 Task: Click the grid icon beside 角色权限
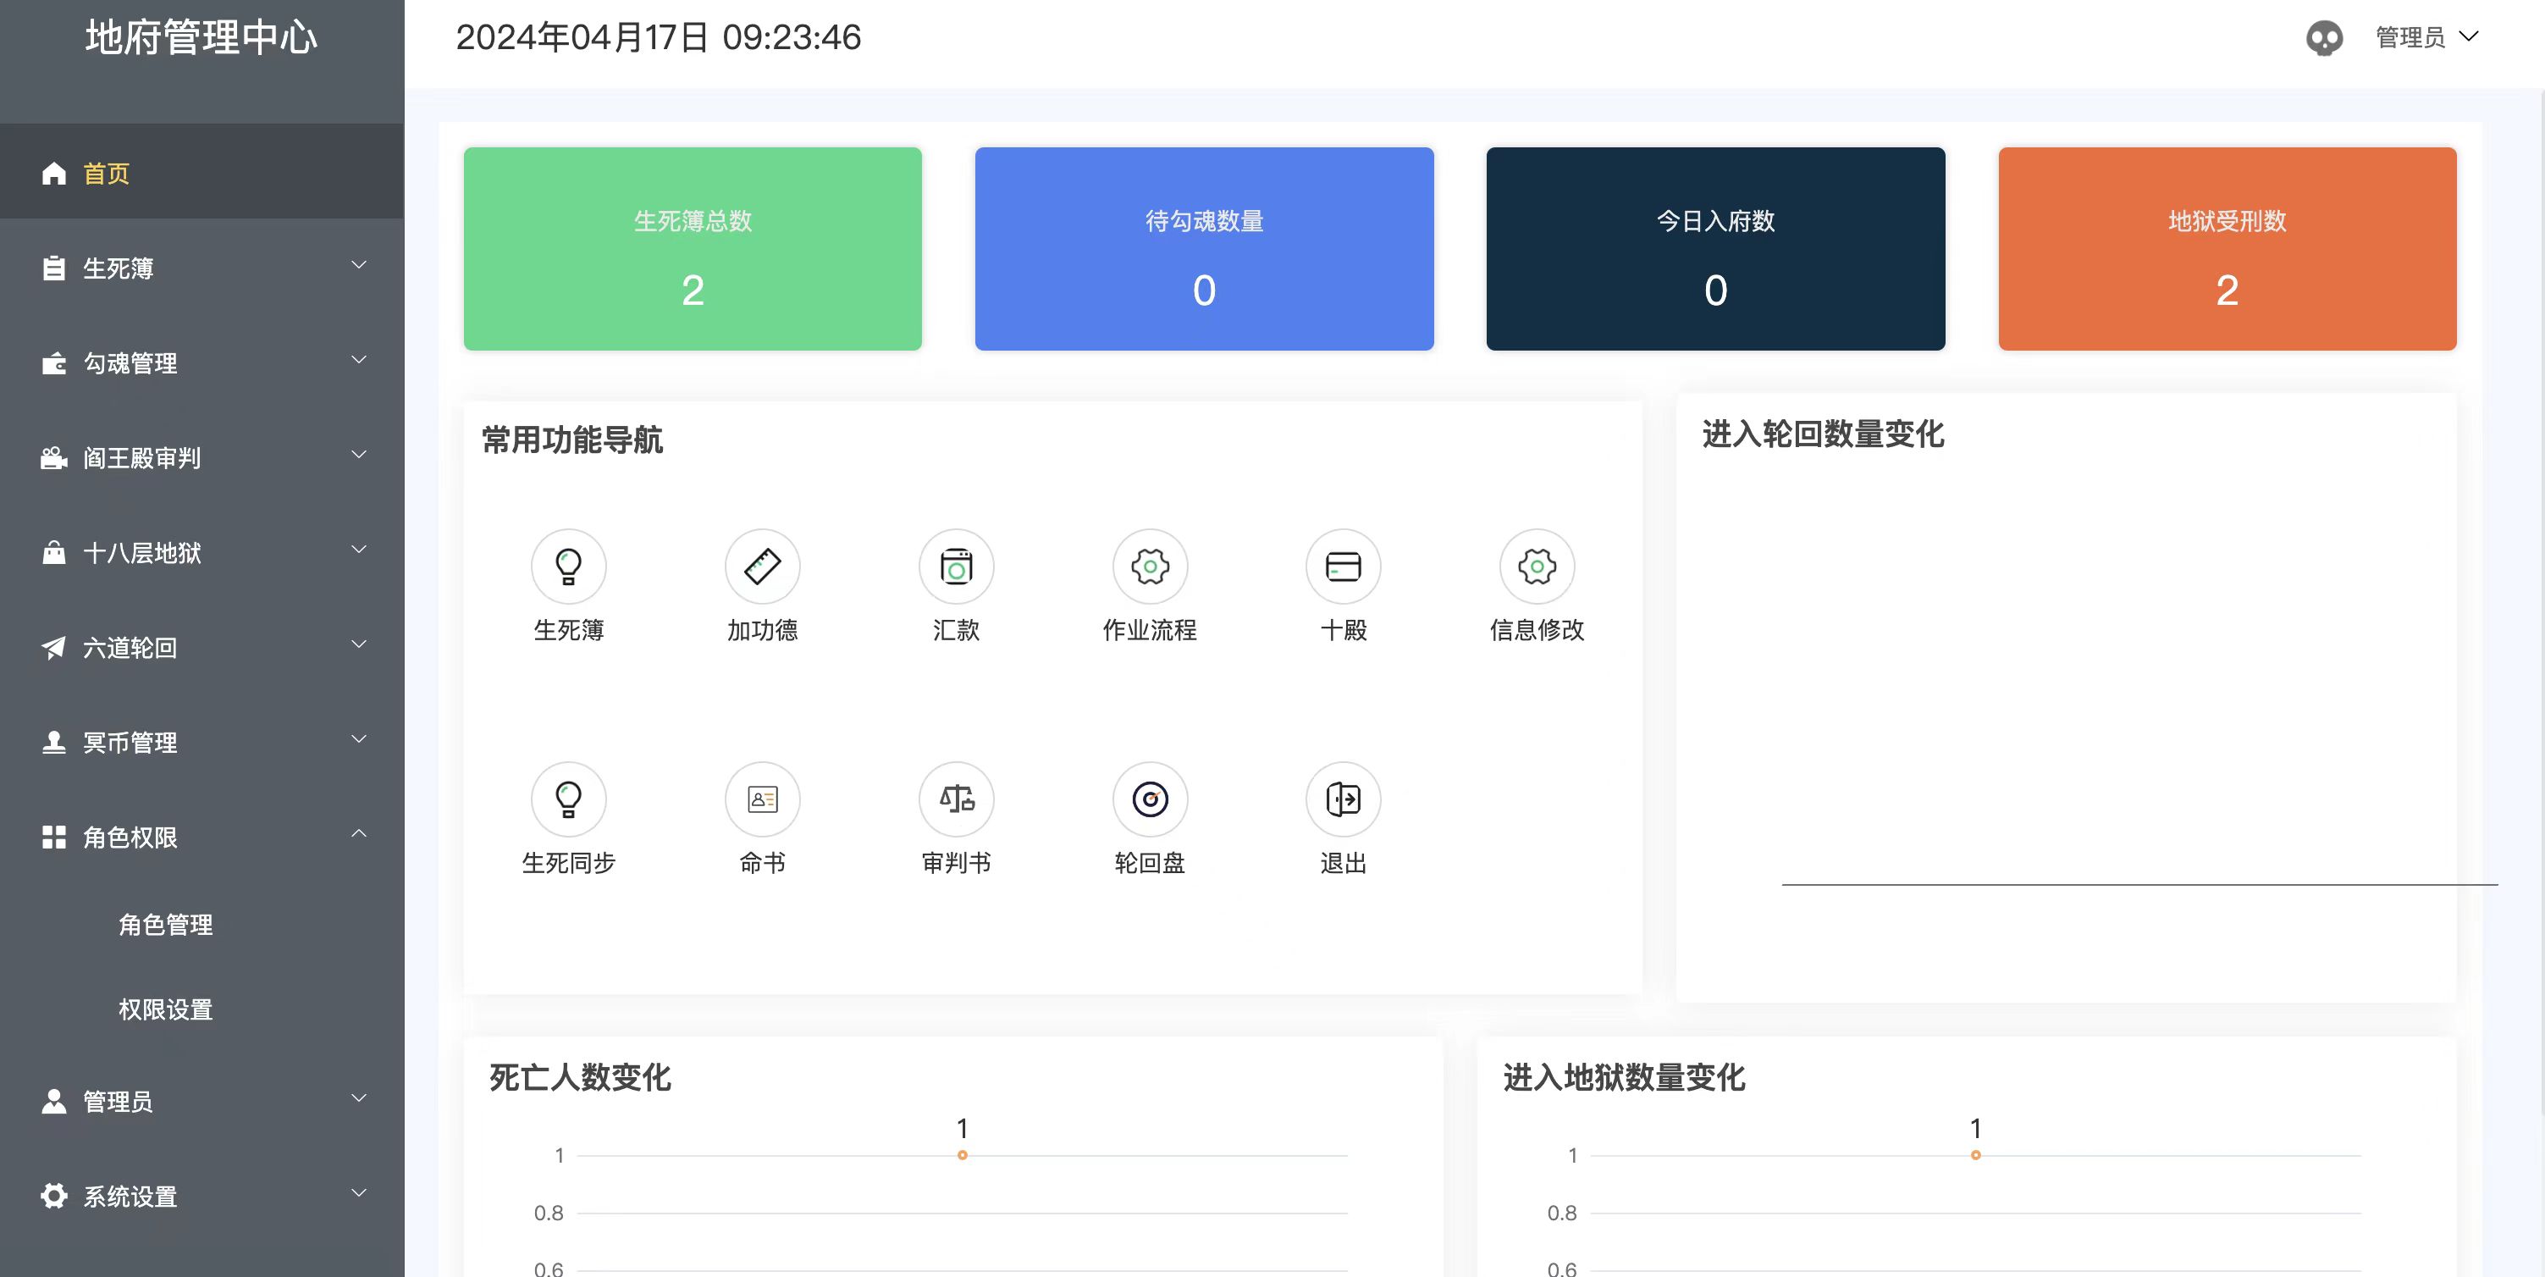pyautogui.click(x=54, y=838)
